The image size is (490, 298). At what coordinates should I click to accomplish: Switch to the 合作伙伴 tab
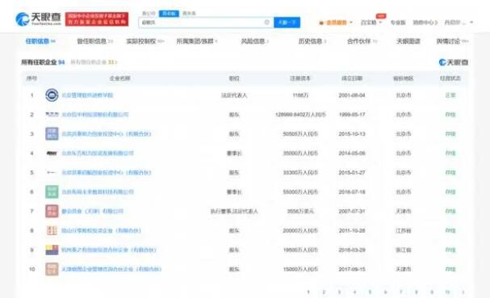pyautogui.click(x=362, y=41)
